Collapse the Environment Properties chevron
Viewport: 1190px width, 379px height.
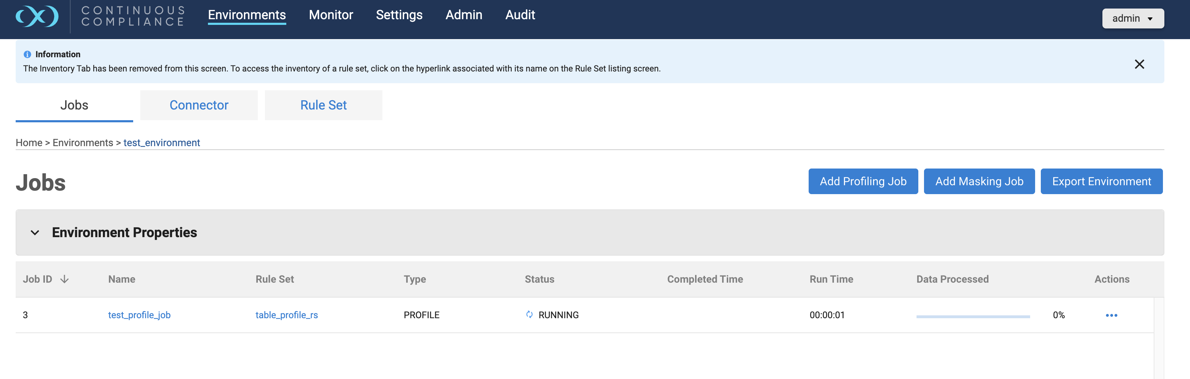[35, 233]
